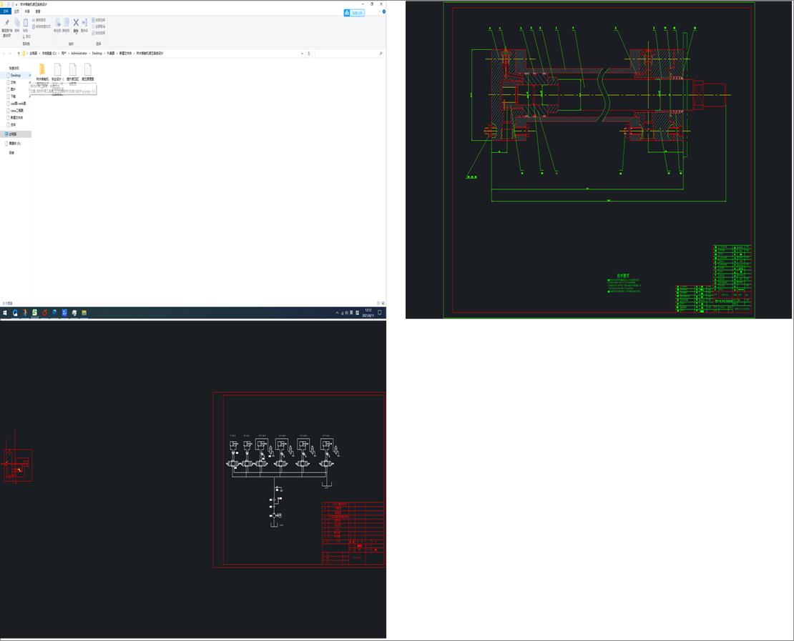Click the blue cloud upload button
This screenshot has width=794, height=641.
coord(354,13)
